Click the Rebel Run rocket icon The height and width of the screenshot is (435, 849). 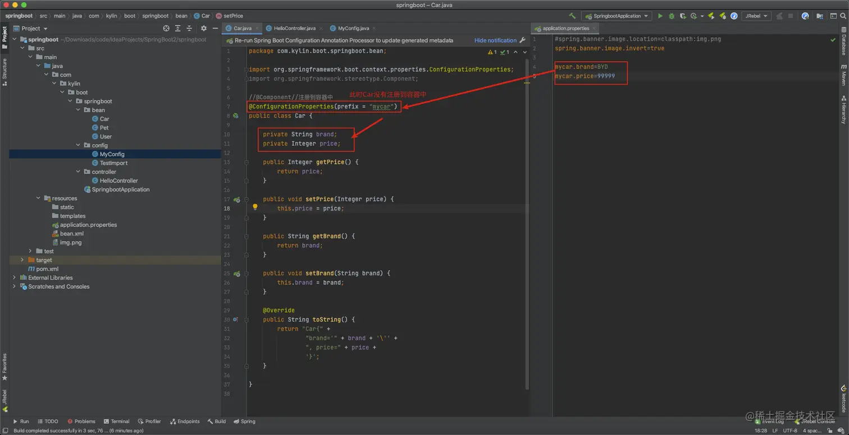point(711,16)
